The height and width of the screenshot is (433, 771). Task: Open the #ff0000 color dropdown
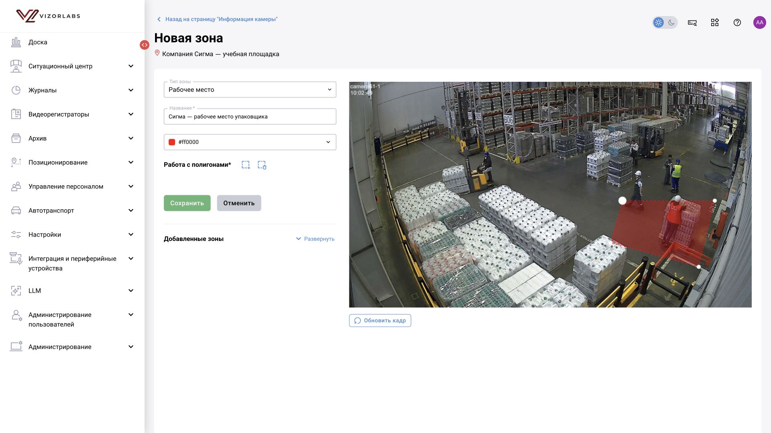[x=250, y=142]
